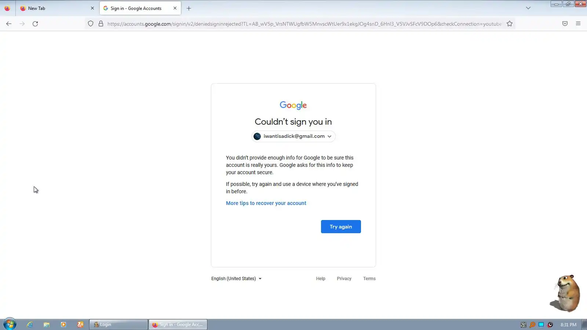Focus the address bar URL field
Screen dimensions: 587x330
click(305, 24)
